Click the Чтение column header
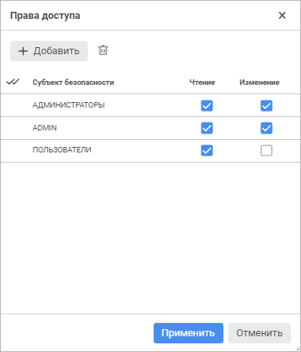 (x=202, y=82)
